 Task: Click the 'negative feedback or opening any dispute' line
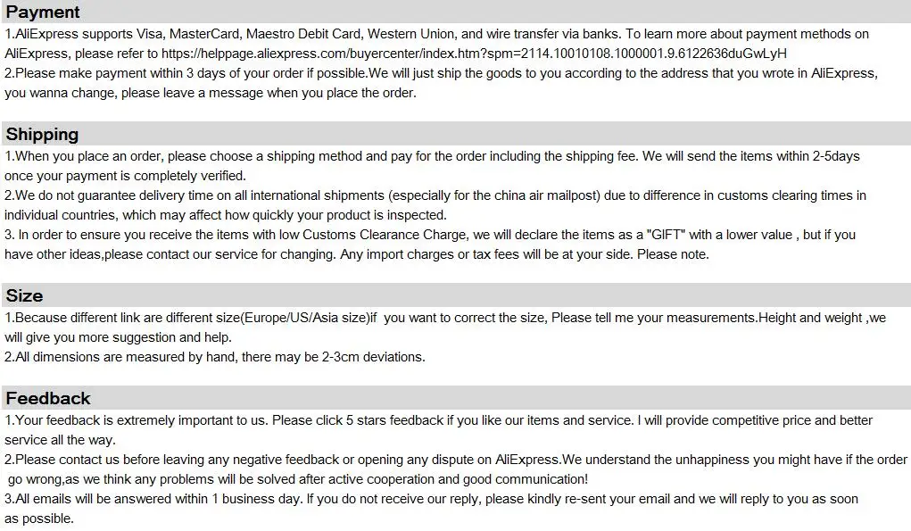coord(456,460)
